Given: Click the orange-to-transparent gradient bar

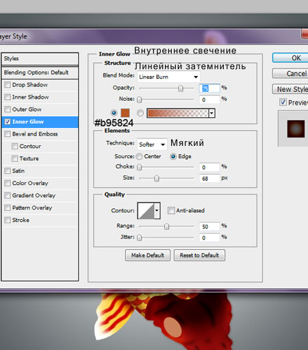Looking at the screenshot, I should point(178,113).
